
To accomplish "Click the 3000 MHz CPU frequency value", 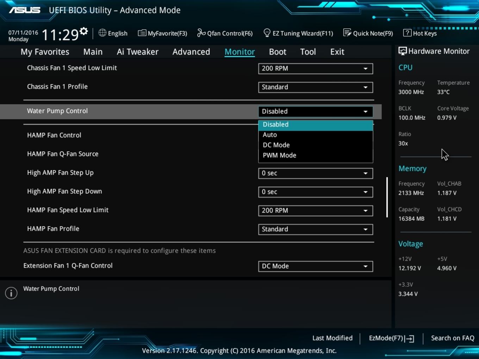I will tap(411, 92).
